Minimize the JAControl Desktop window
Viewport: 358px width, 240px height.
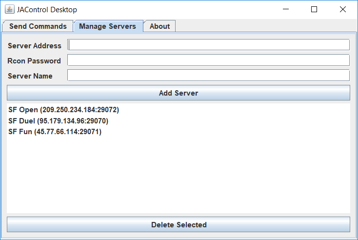[286, 9]
